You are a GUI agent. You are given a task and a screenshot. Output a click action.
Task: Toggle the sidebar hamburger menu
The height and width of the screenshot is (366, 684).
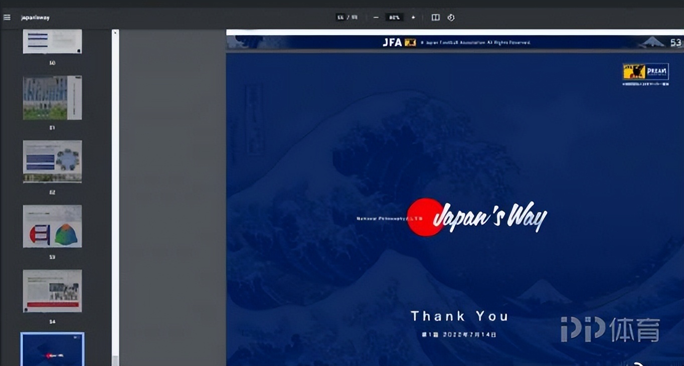(x=7, y=18)
